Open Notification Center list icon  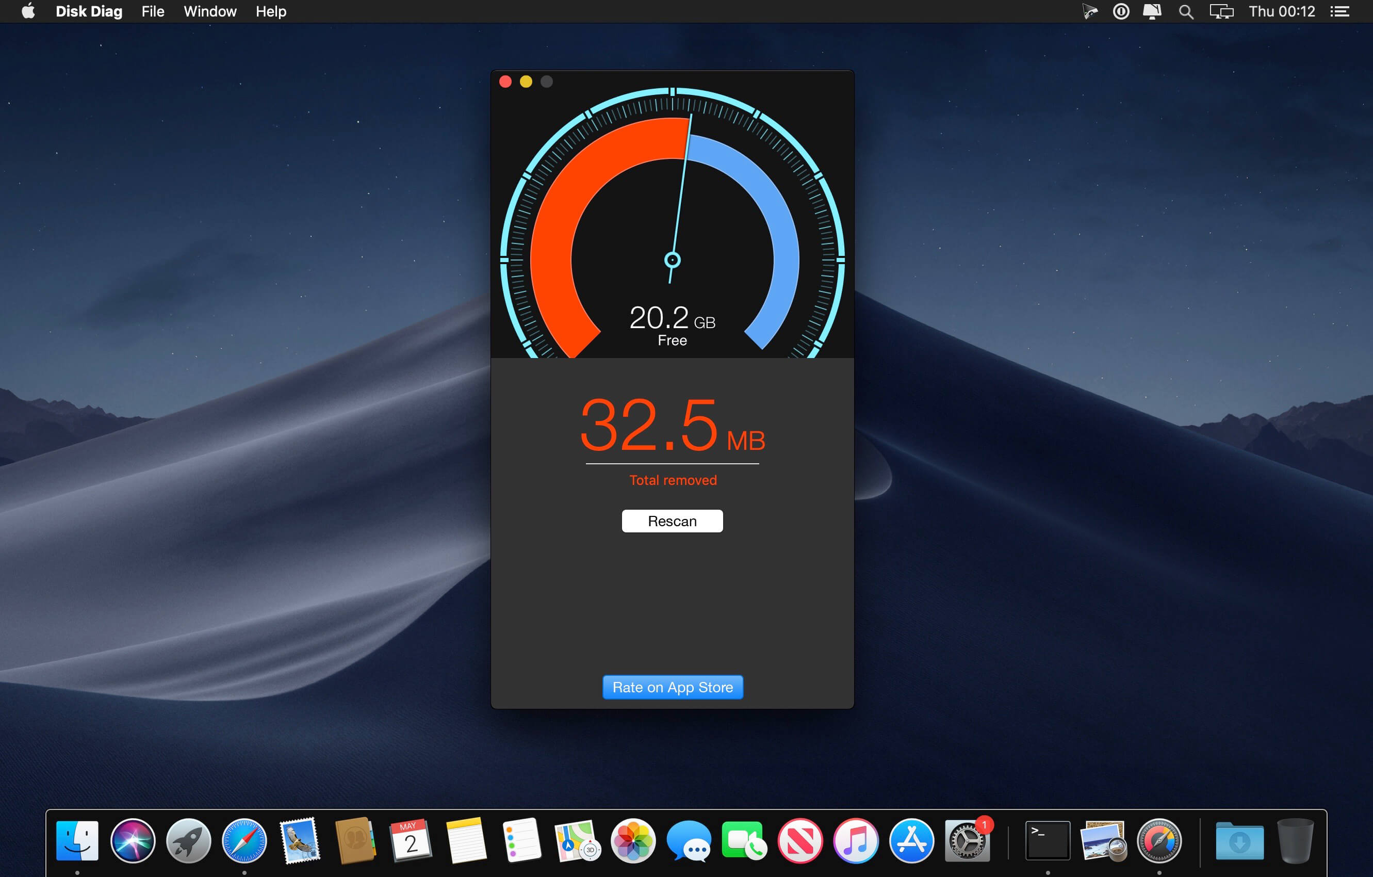tap(1339, 11)
